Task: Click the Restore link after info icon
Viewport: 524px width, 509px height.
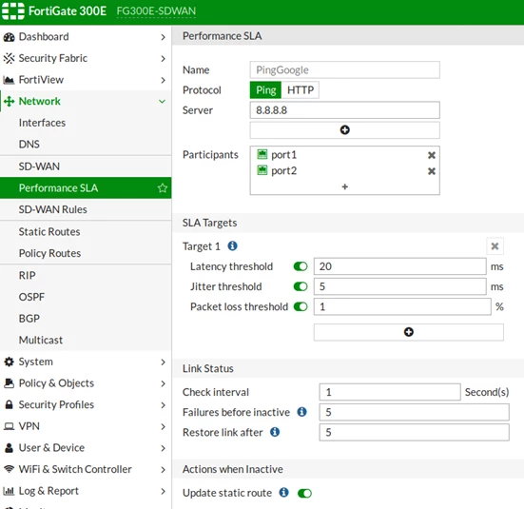Action: pos(275,432)
